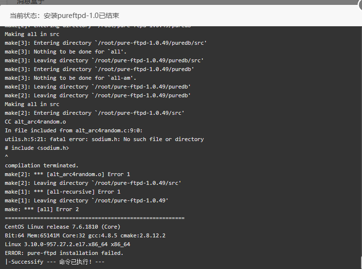Click the 'make: *** [all] Error 2' line
Image resolution: width=362 pixels, height=269 pixels.
pos(42,210)
